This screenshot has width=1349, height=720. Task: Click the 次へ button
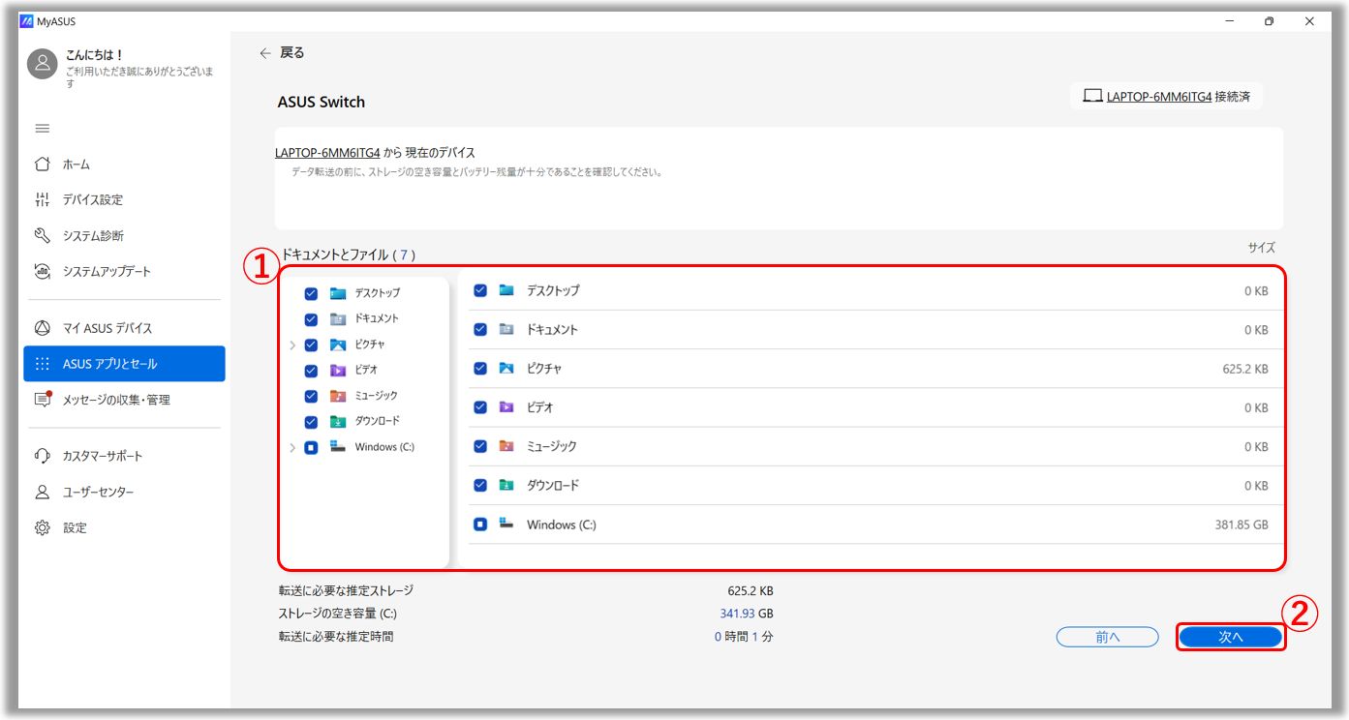click(x=1231, y=637)
